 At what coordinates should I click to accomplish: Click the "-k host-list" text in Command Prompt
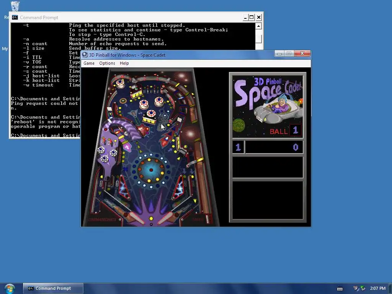(41, 80)
